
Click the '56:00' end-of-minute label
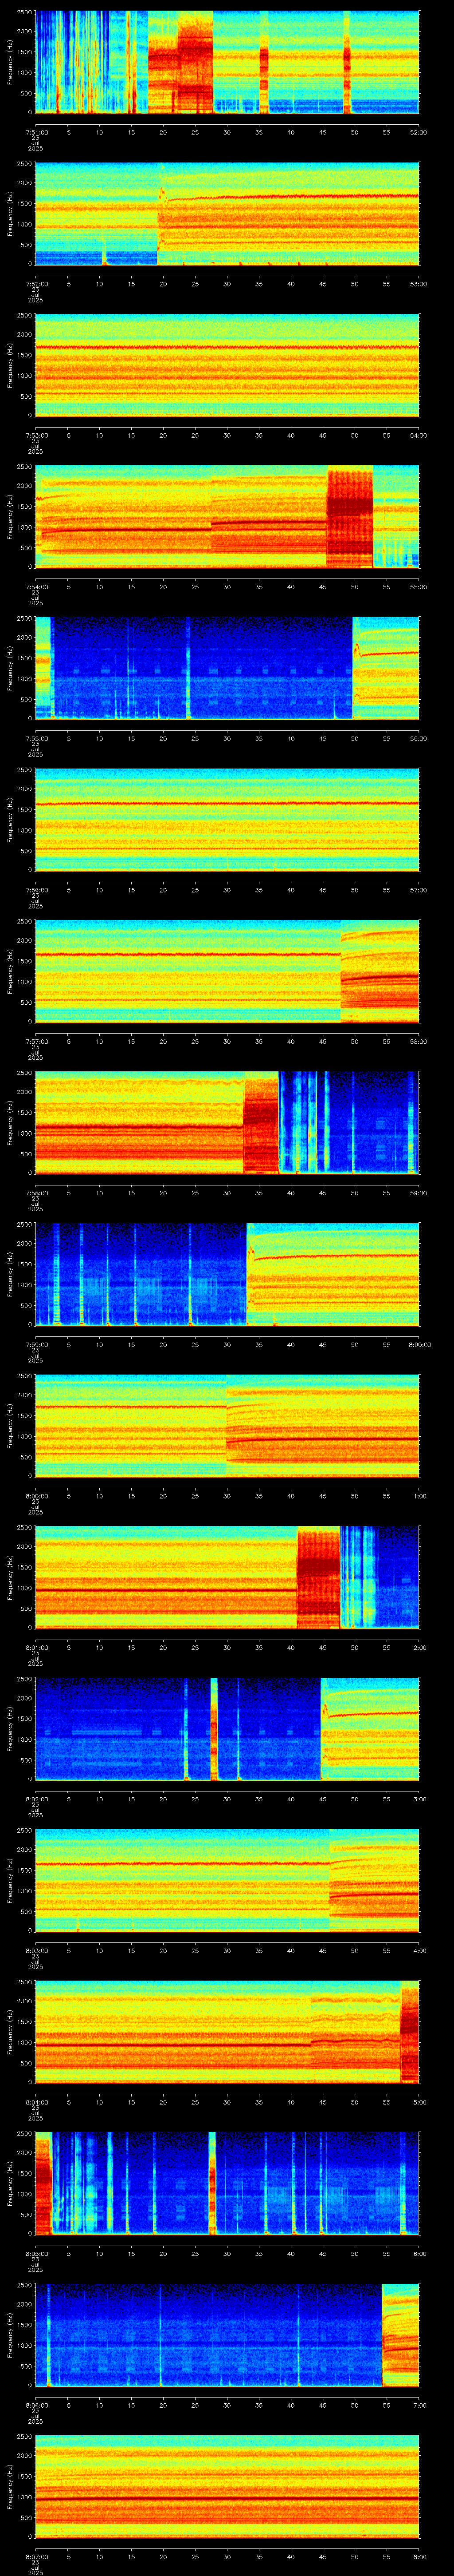coord(418,738)
